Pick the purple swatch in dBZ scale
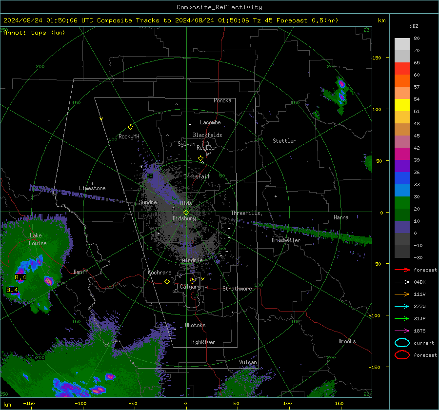 (x=402, y=166)
